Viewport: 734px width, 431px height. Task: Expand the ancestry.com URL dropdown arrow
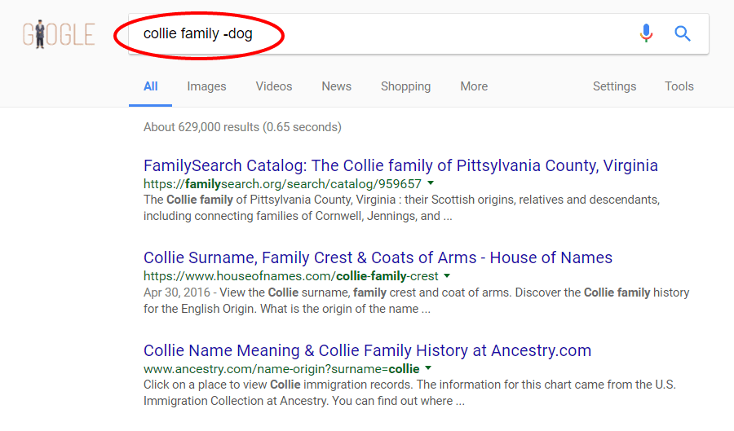(x=428, y=369)
